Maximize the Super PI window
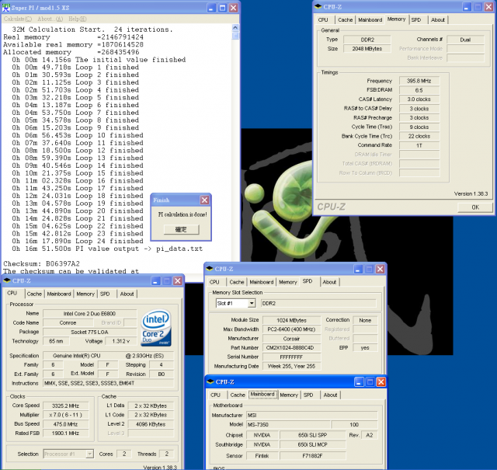Screen dimensions: 497x470 223,8
